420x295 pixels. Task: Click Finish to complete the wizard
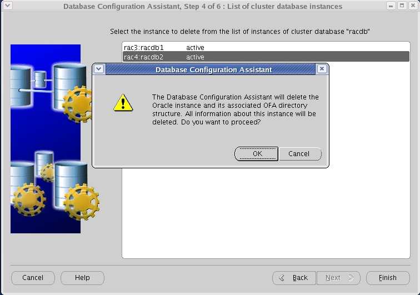388,278
